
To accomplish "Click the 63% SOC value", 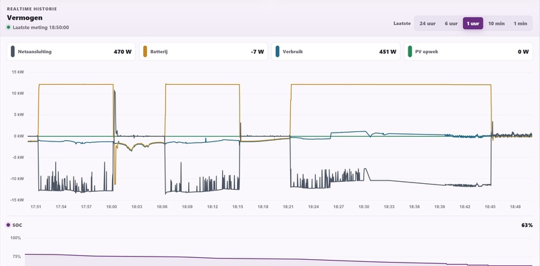I will (527, 225).
